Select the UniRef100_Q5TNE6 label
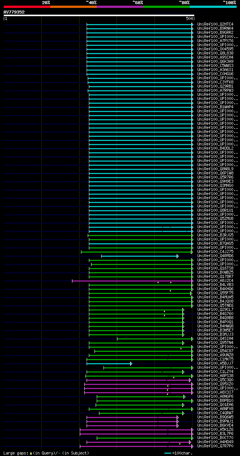 215,305
